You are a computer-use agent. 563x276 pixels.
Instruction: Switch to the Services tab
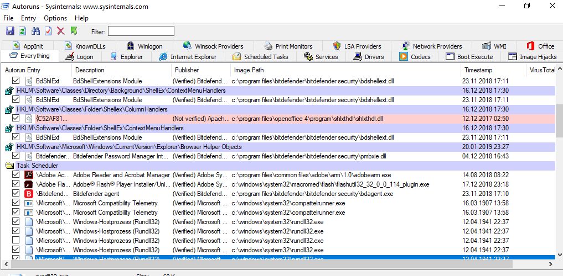pos(321,56)
